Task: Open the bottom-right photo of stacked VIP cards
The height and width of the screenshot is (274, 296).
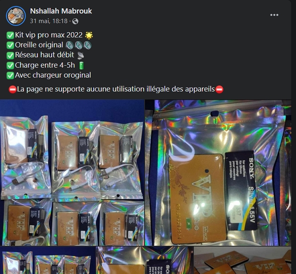Action: click(243, 260)
